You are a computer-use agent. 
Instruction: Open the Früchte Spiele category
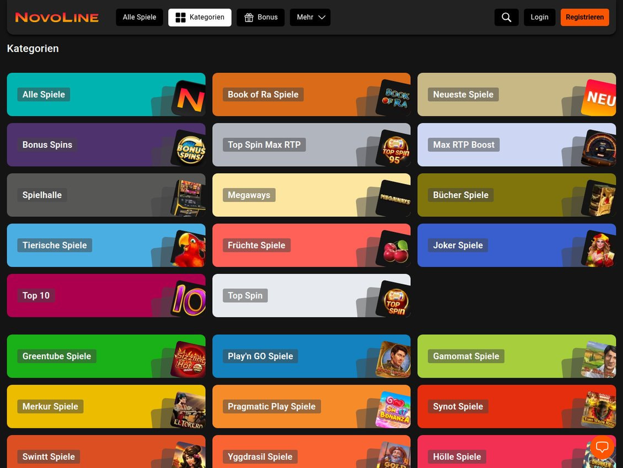coord(311,245)
